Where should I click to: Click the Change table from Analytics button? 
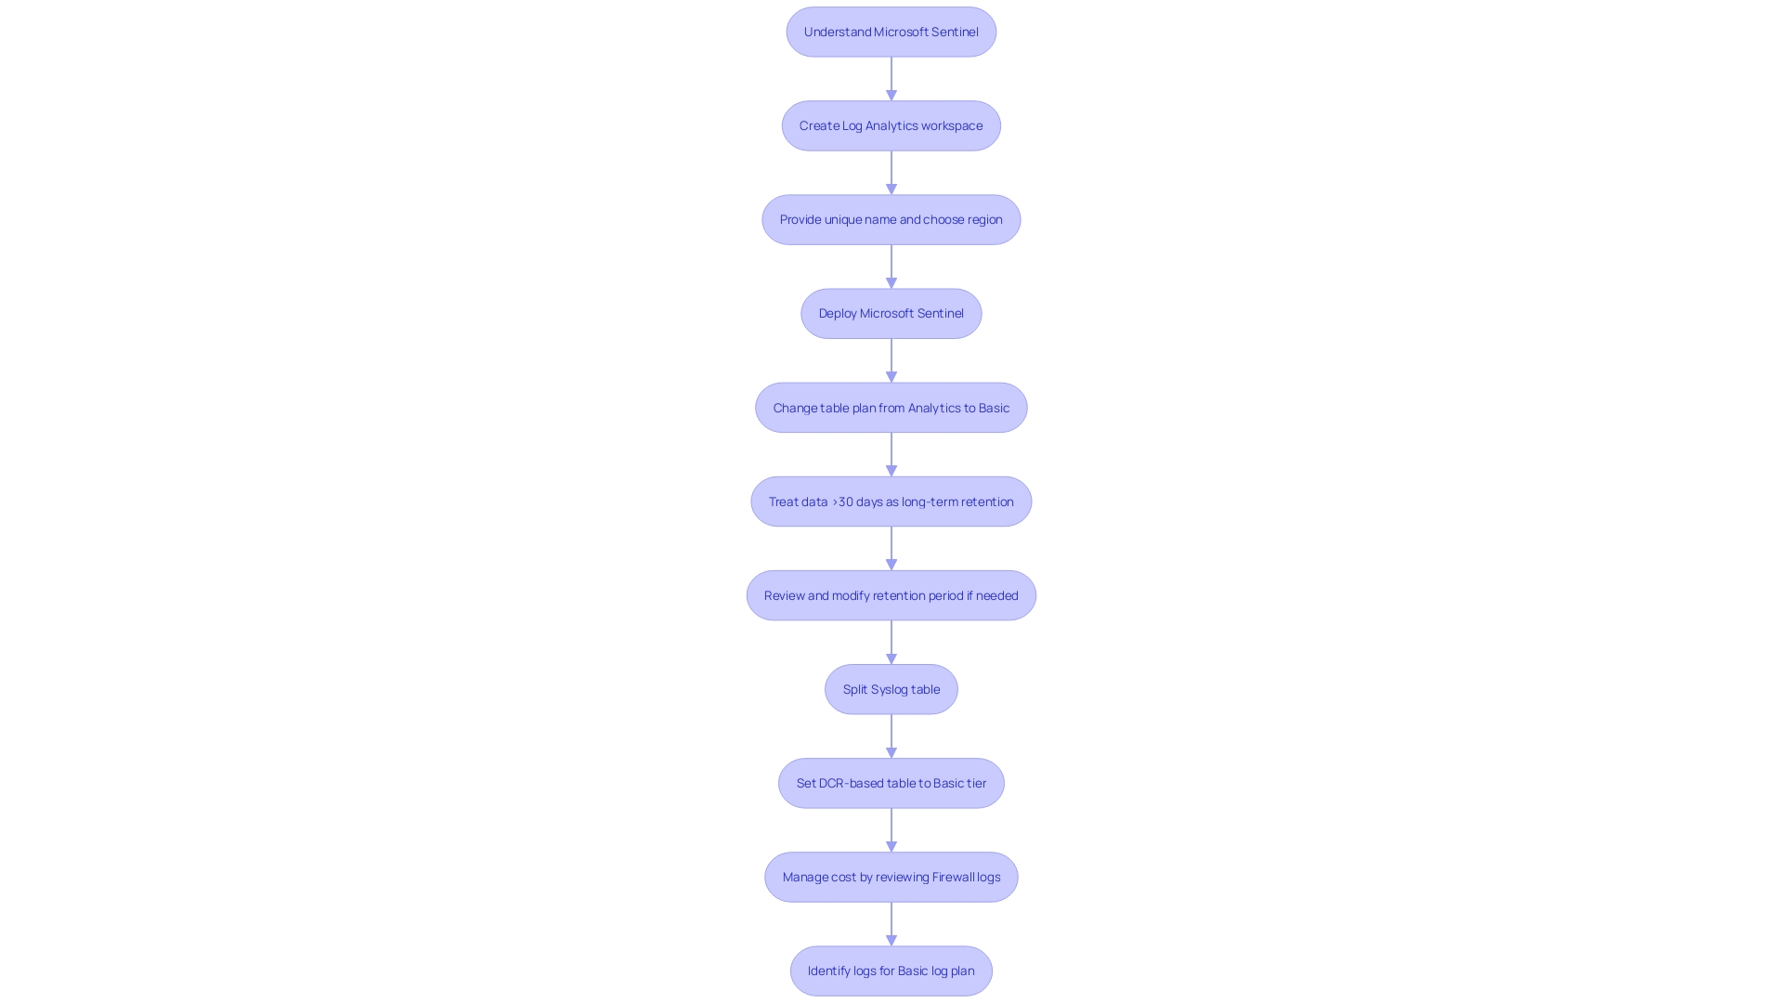pyautogui.click(x=891, y=407)
